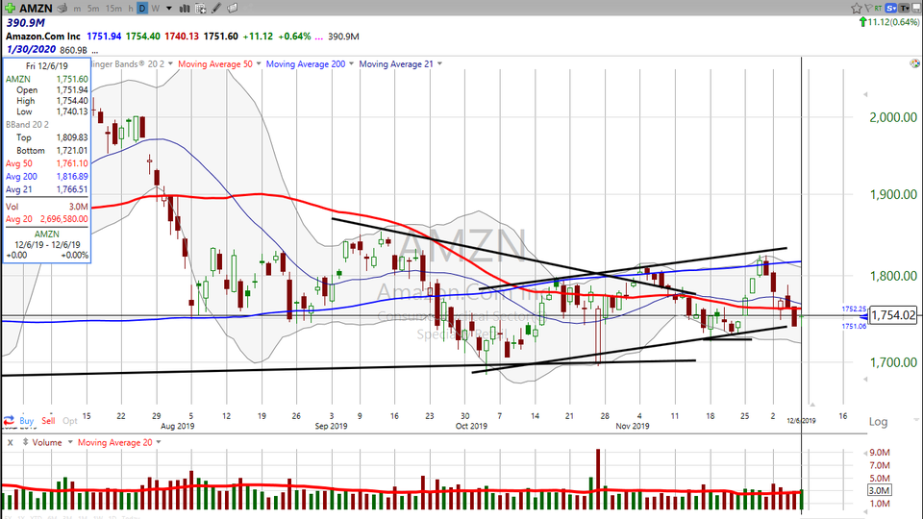Viewport: 923px width, 519px height.
Task: Open the gray T dropdown
Action: pyautogui.click(x=904, y=8)
